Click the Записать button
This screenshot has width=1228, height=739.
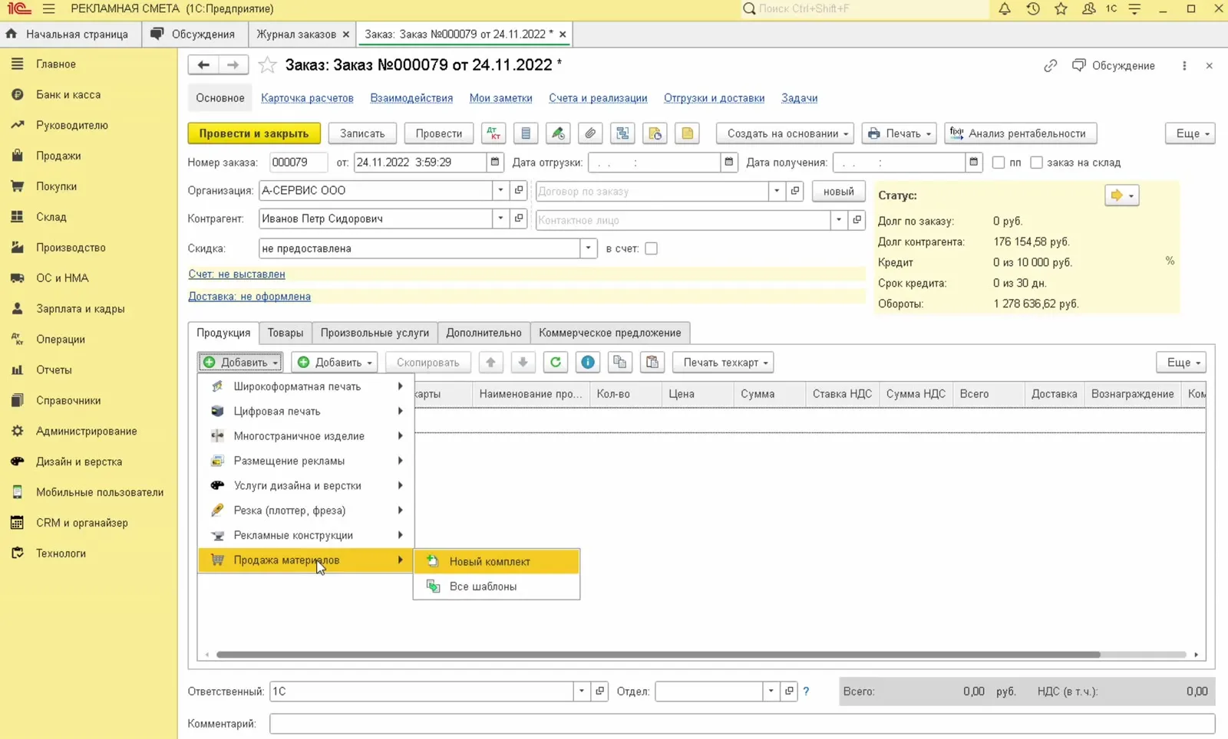tap(362, 133)
